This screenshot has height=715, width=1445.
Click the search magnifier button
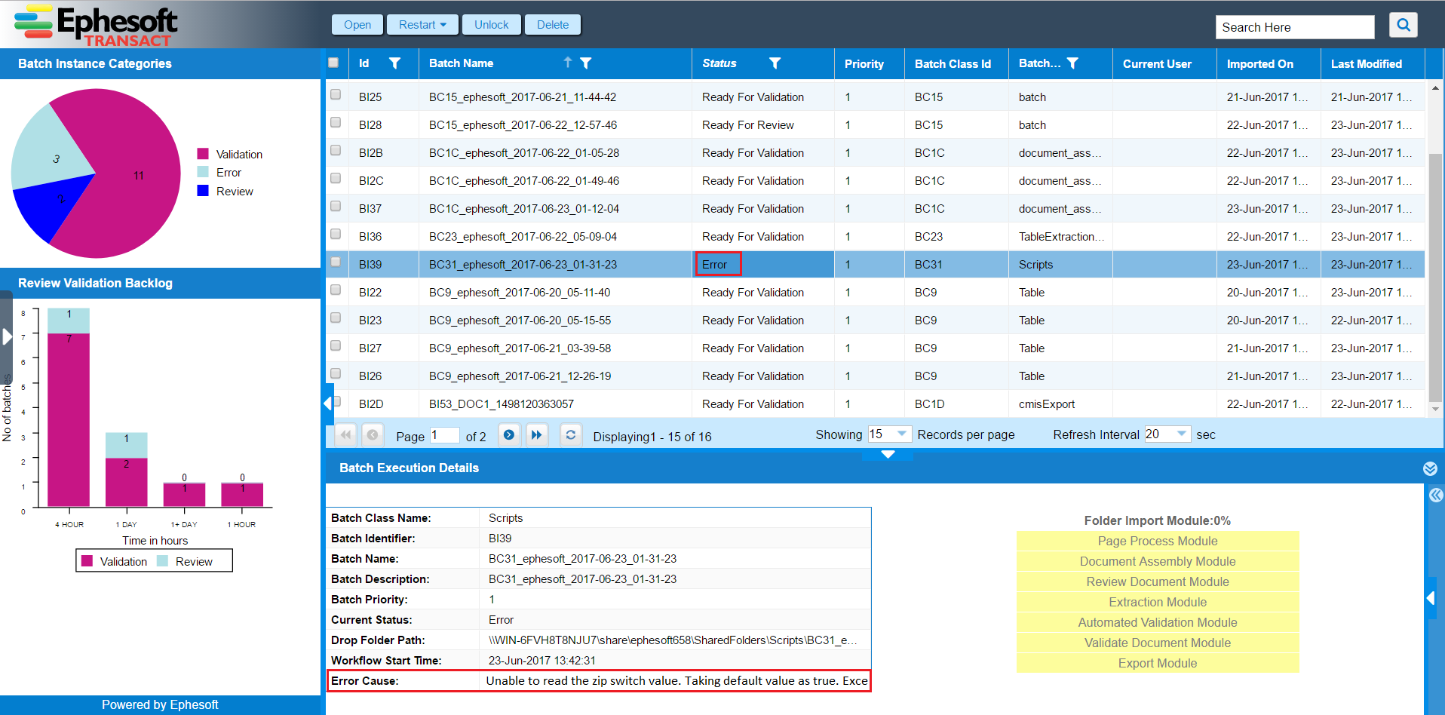pos(1403,25)
